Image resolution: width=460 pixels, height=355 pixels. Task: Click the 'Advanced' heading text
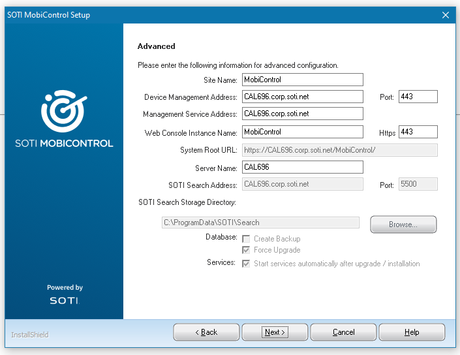(x=157, y=46)
